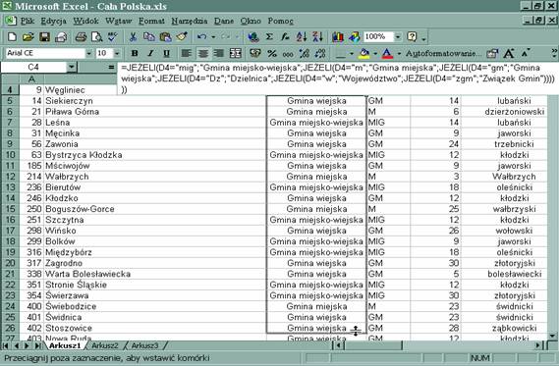Open the Narzędzia menu
The width and height of the screenshot is (559, 366).
coord(190,21)
